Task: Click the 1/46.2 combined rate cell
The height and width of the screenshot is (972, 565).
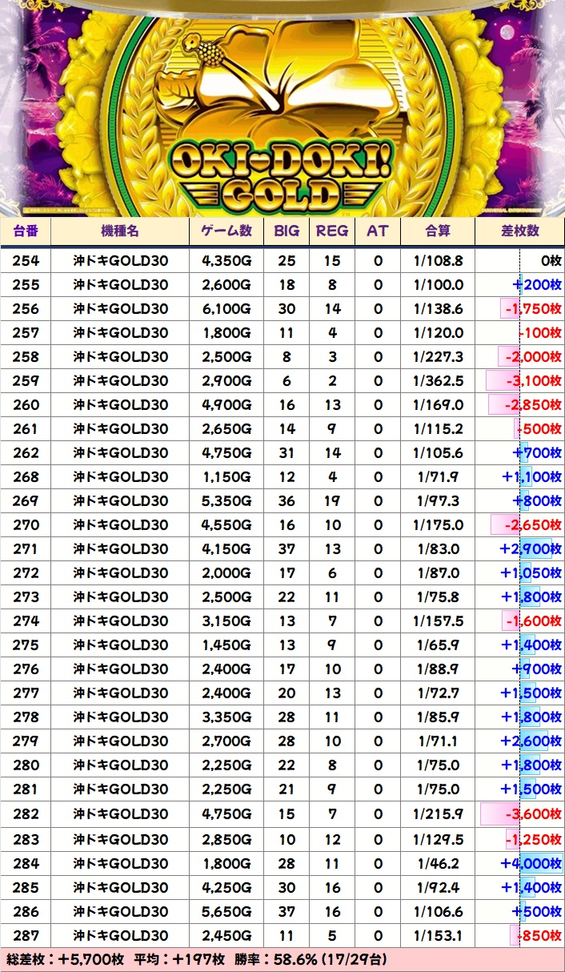Action: pos(438,863)
